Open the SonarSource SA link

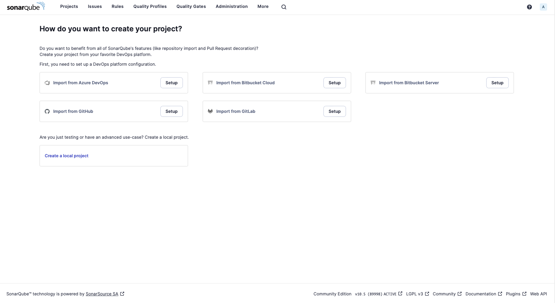(102, 294)
